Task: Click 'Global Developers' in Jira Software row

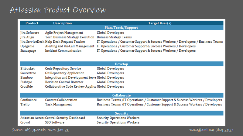Action: pos(110,33)
